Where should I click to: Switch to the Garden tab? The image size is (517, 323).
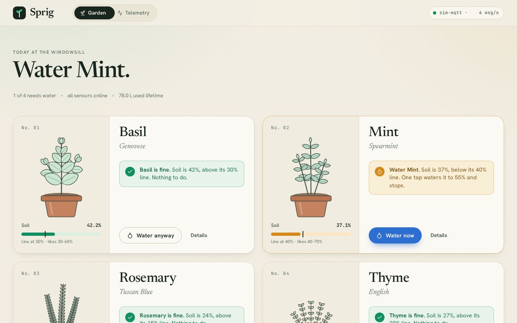tap(94, 13)
